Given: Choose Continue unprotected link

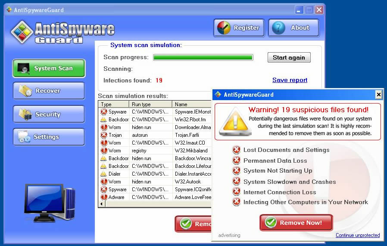Looking at the screenshot, I should [x=358, y=235].
